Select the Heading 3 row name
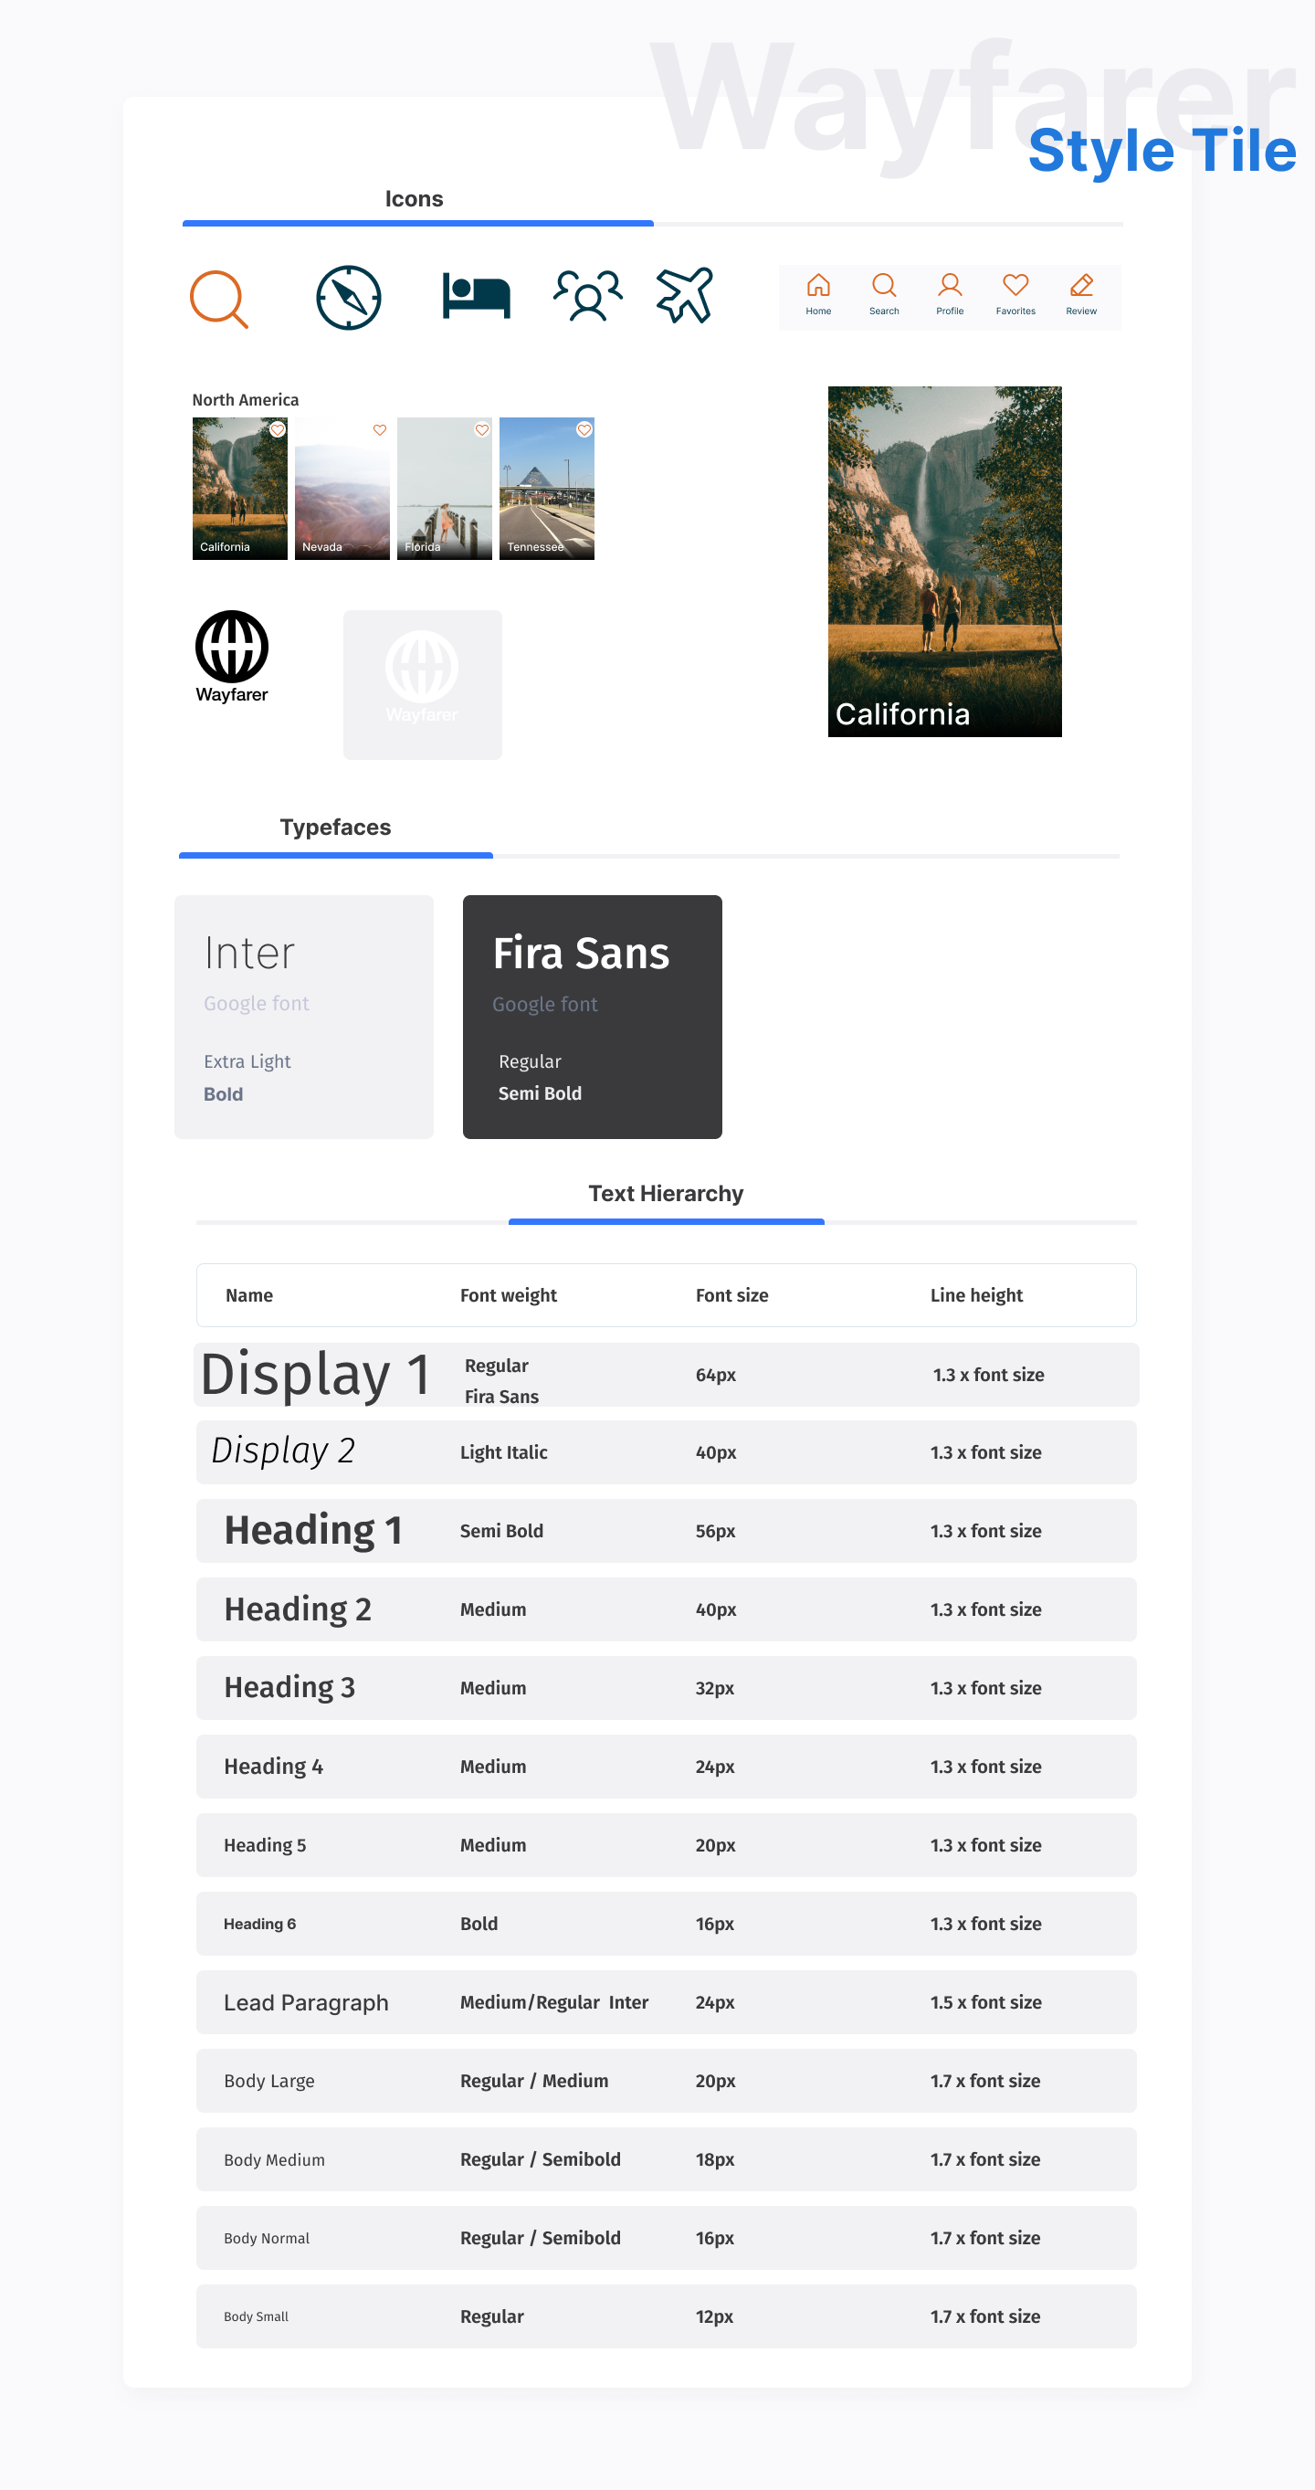This screenshot has height=2490, width=1315. pos(289,1688)
